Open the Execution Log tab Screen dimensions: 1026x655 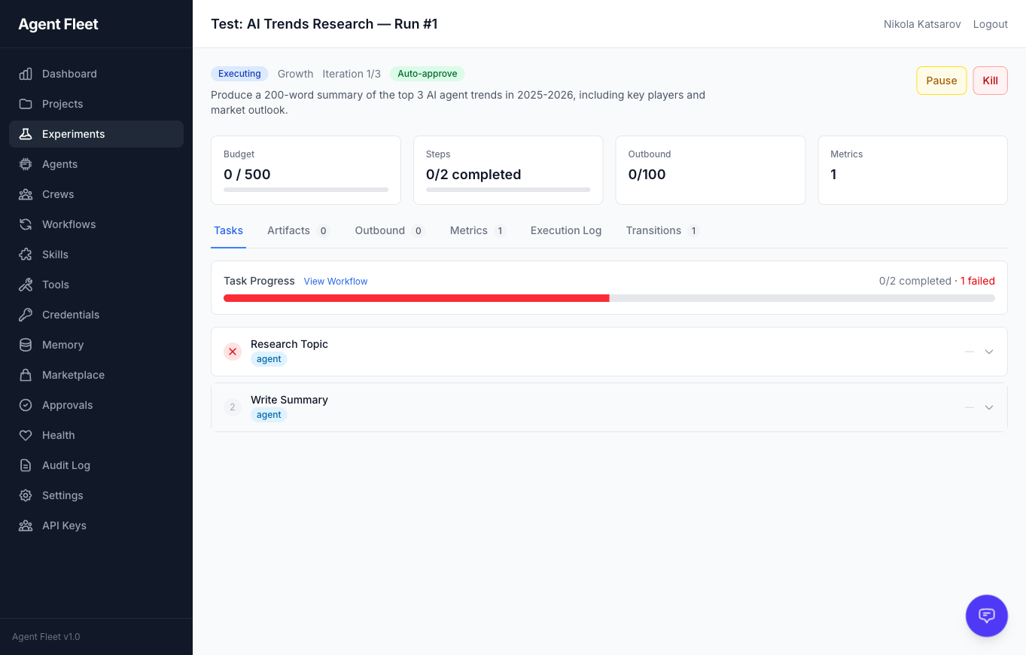click(x=566, y=230)
